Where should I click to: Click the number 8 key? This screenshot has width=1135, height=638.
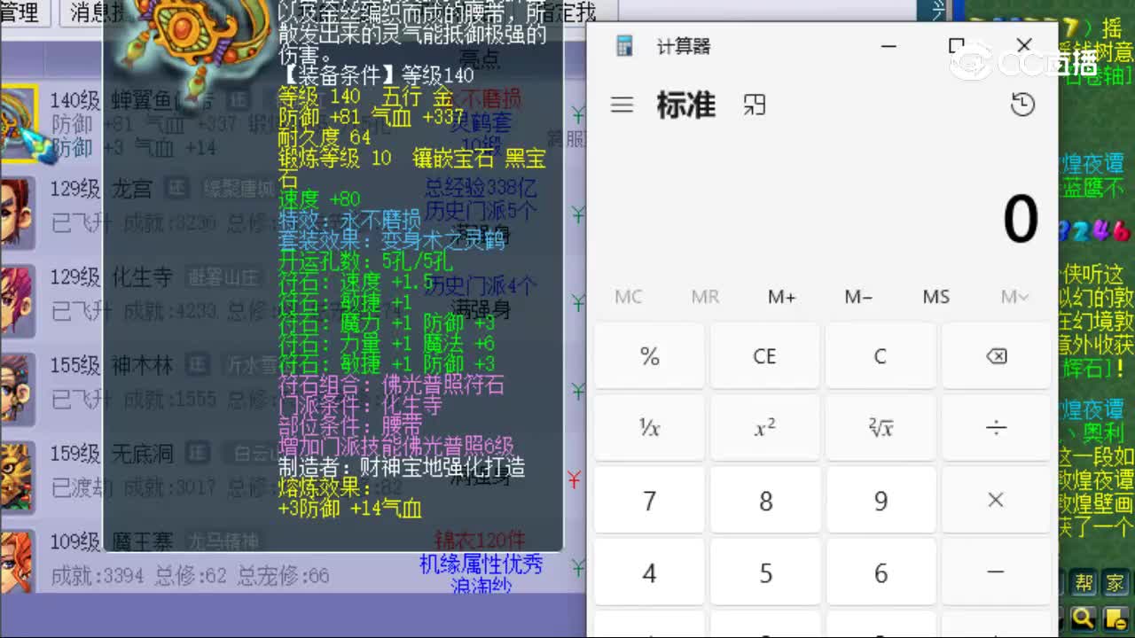click(764, 501)
